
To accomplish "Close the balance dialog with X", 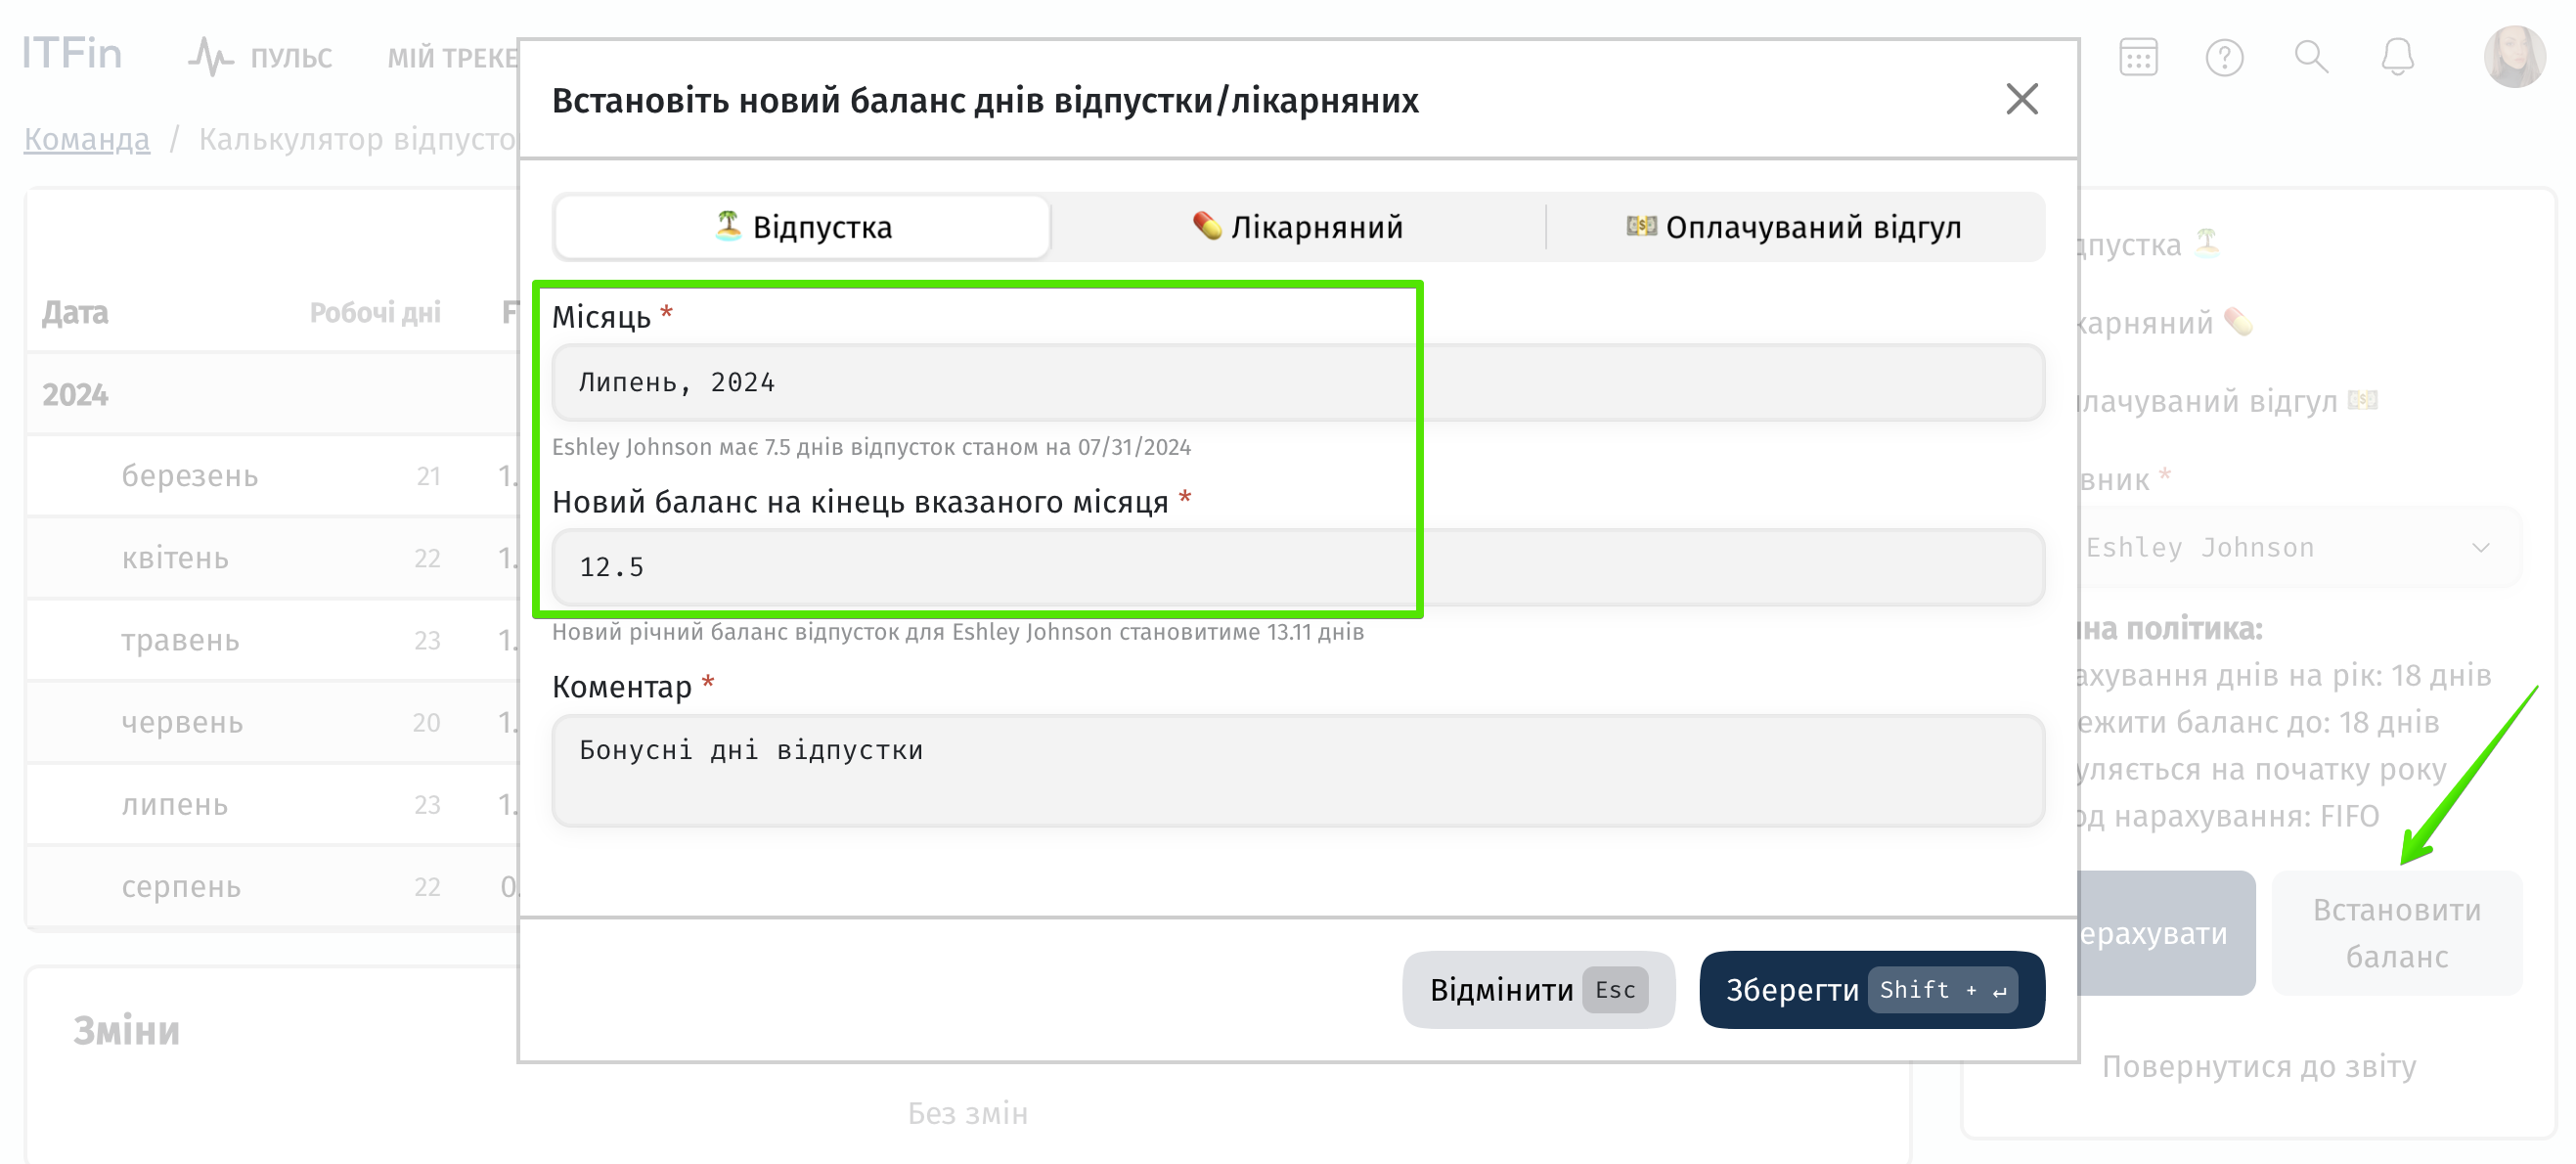I will tap(2021, 99).
